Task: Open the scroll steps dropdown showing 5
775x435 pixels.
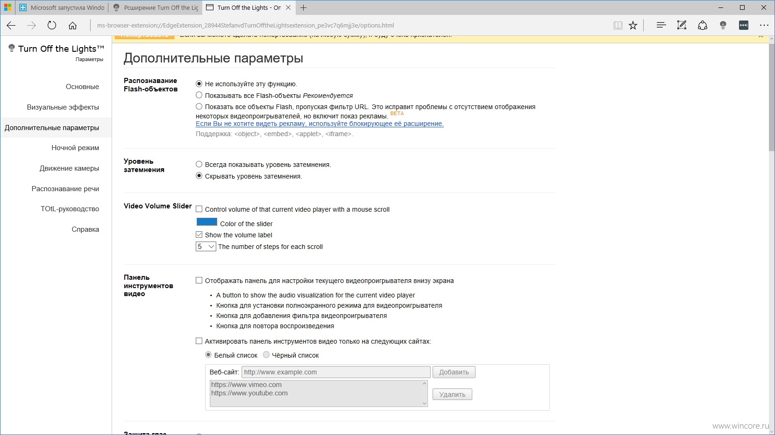Action: (206, 246)
